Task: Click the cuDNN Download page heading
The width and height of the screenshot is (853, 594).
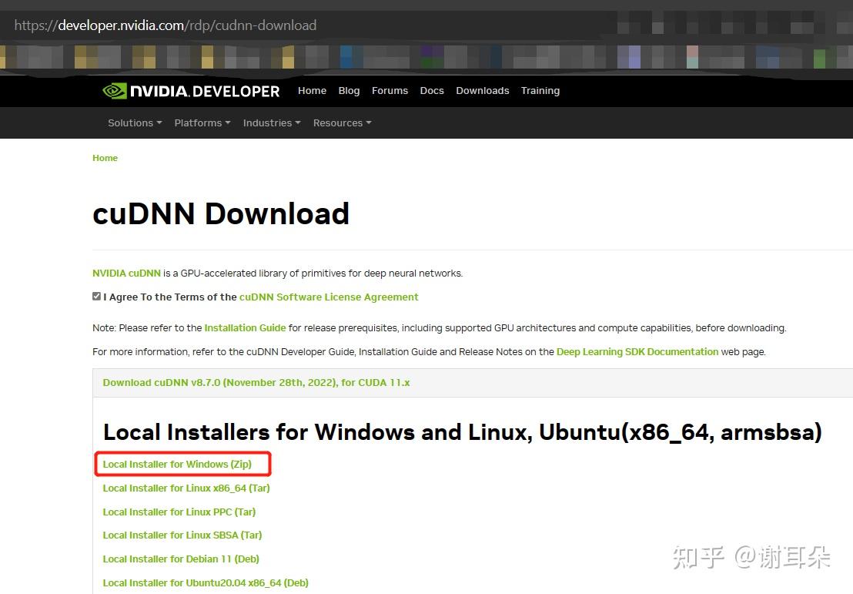Action: 221,213
